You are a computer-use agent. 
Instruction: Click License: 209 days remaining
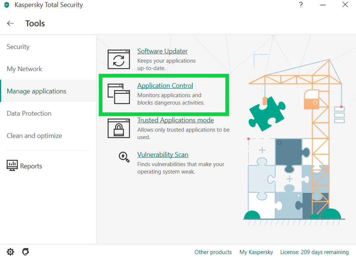pyautogui.click(x=314, y=252)
